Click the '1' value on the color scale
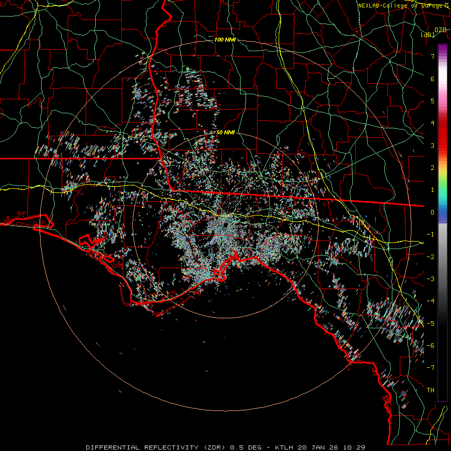Viewport: 451px width, 451px height. 432,190
